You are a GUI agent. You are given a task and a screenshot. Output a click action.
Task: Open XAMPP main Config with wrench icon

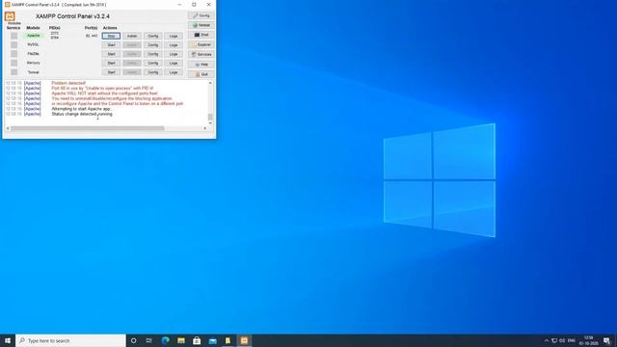(x=201, y=15)
